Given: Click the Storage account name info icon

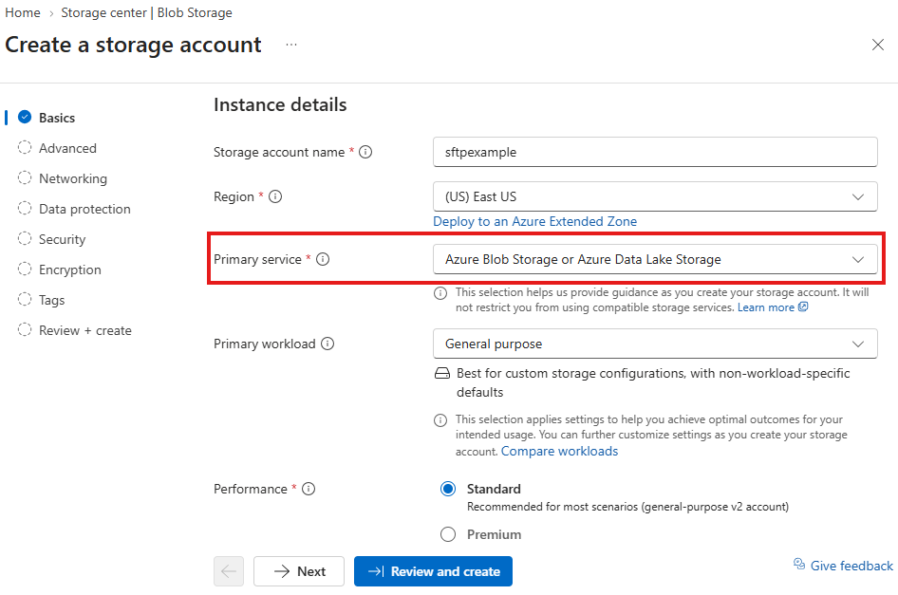Looking at the screenshot, I should pos(365,152).
